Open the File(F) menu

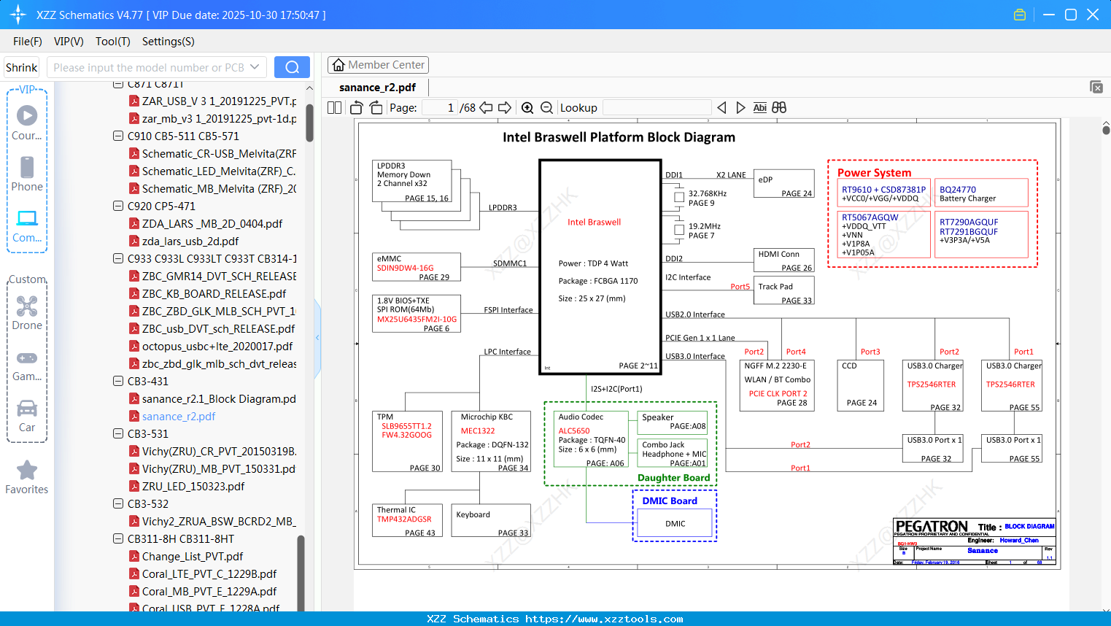(28, 42)
